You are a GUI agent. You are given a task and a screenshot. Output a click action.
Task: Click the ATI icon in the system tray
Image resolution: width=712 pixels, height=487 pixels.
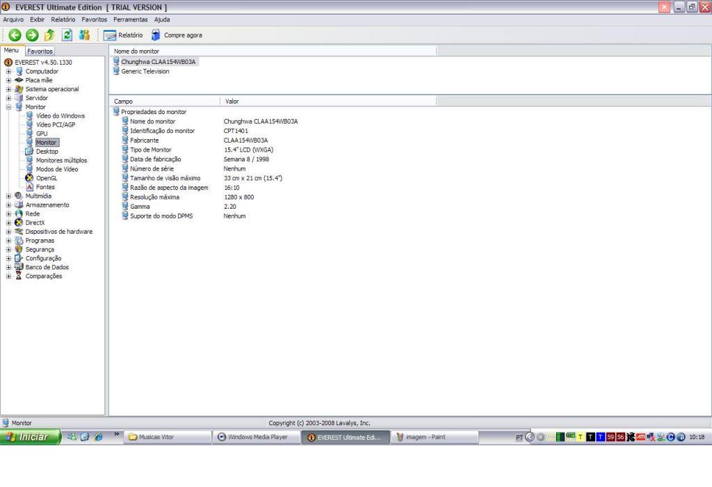(x=640, y=437)
